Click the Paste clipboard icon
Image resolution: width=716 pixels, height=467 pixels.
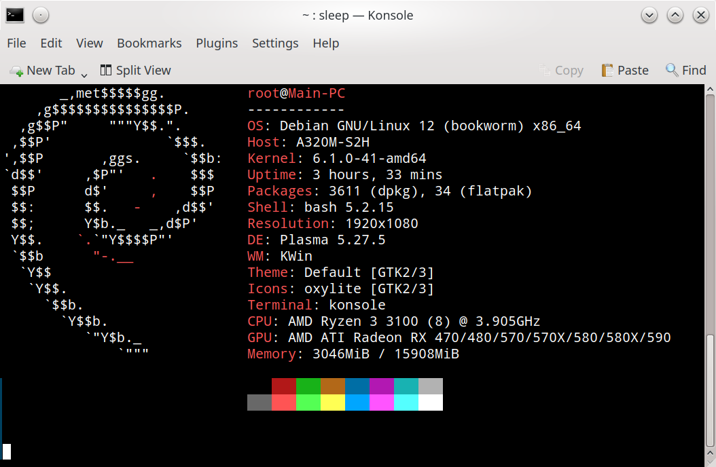[607, 70]
